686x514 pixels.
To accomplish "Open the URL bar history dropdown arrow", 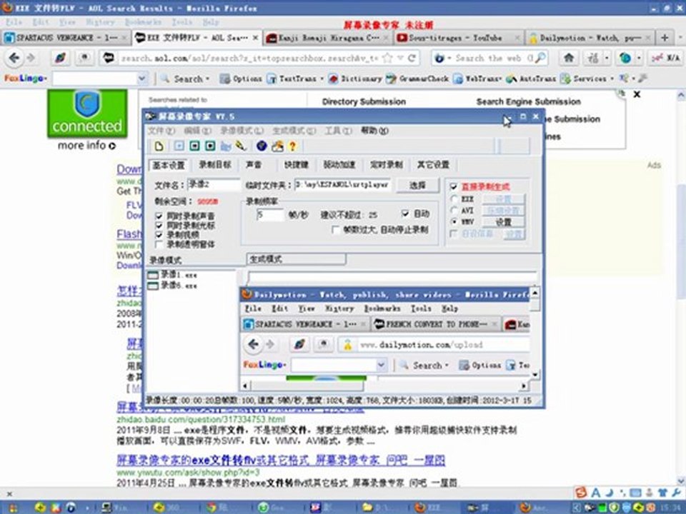I will pyautogui.click(x=400, y=58).
